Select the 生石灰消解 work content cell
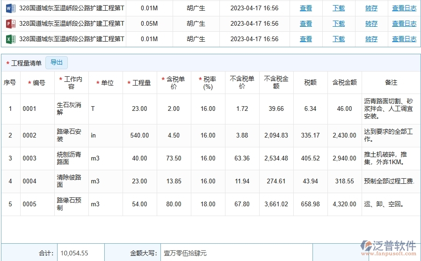Viewport: 421px width, 261px height. click(71, 109)
